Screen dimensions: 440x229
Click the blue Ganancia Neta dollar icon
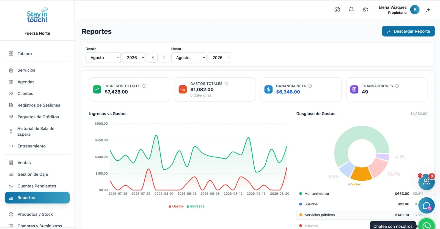coord(268,90)
